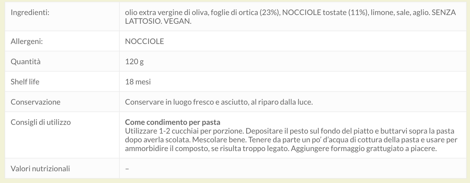Click the "Allergeni:" row label
Screen dimensions: 470x183
click(27, 41)
